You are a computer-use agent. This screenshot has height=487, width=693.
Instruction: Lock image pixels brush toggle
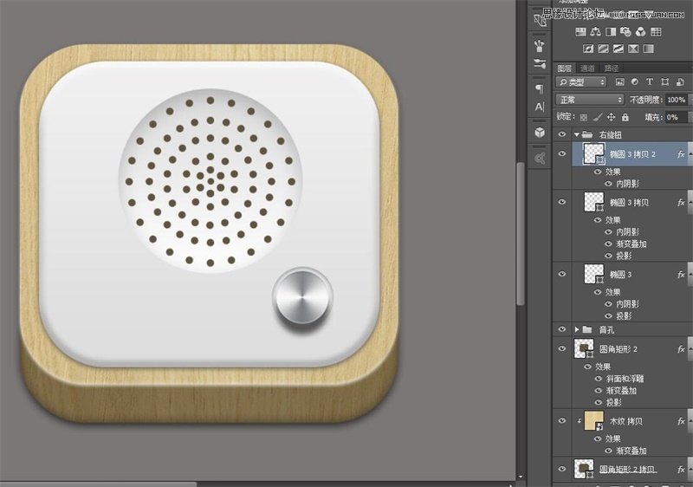click(x=598, y=117)
